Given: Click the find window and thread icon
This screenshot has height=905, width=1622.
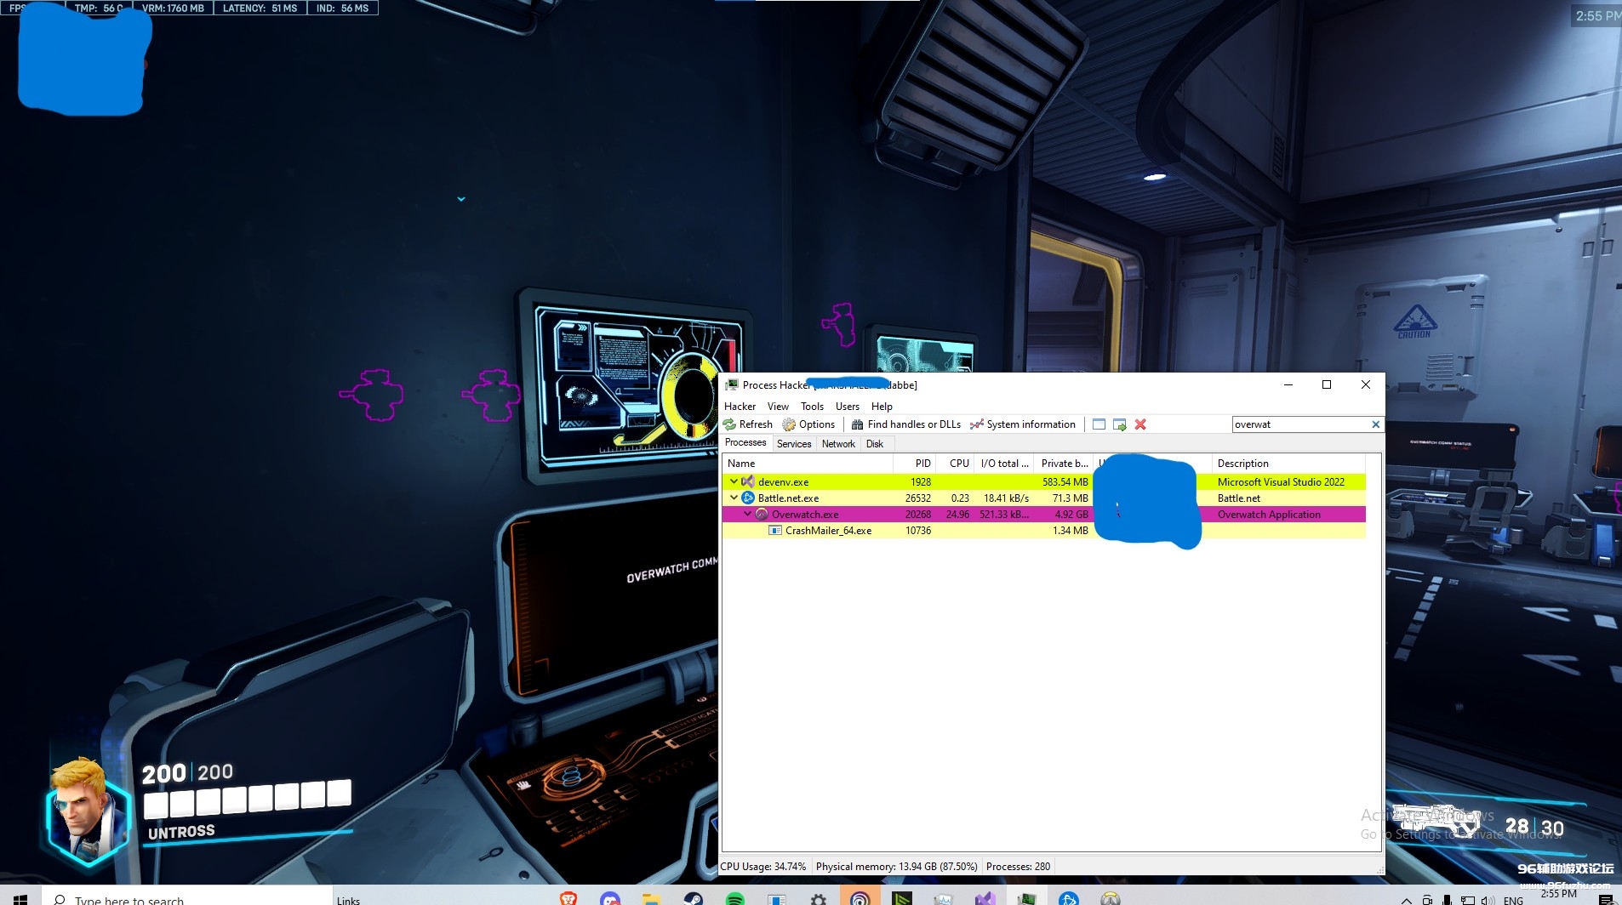Looking at the screenshot, I should (1119, 424).
